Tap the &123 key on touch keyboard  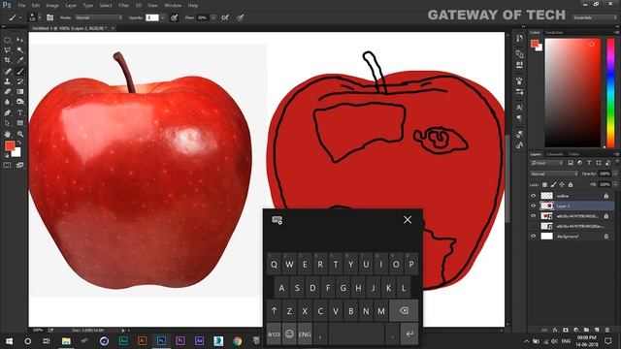[x=274, y=334]
